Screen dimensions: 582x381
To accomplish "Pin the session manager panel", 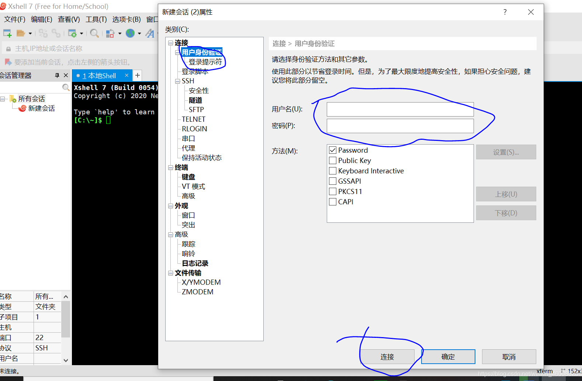I will coord(57,75).
